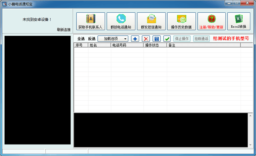Click the 未找到安卓设备！ status text
The height and width of the screenshot is (156, 256).
coord(37,20)
